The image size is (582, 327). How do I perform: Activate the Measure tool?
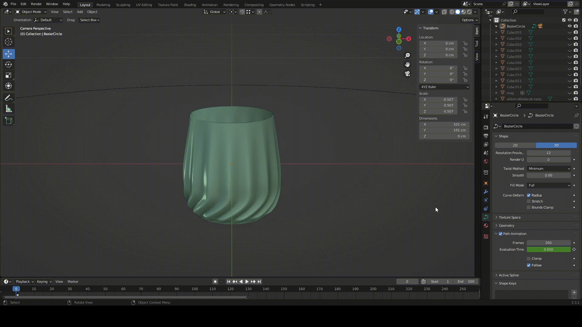(x=8, y=109)
